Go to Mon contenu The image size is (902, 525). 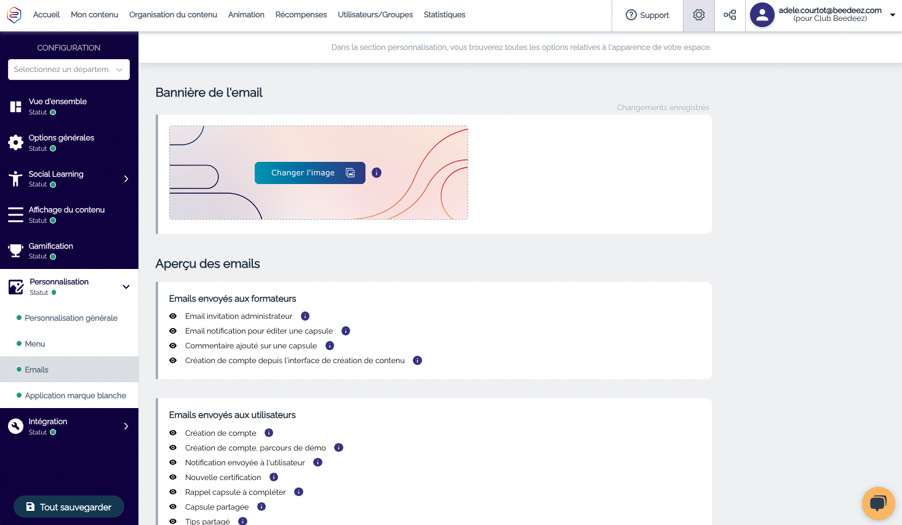[x=94, y=15]
